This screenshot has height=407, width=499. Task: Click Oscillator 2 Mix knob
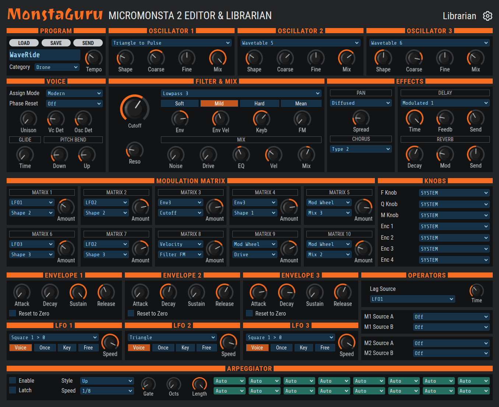tap(347, 58)
